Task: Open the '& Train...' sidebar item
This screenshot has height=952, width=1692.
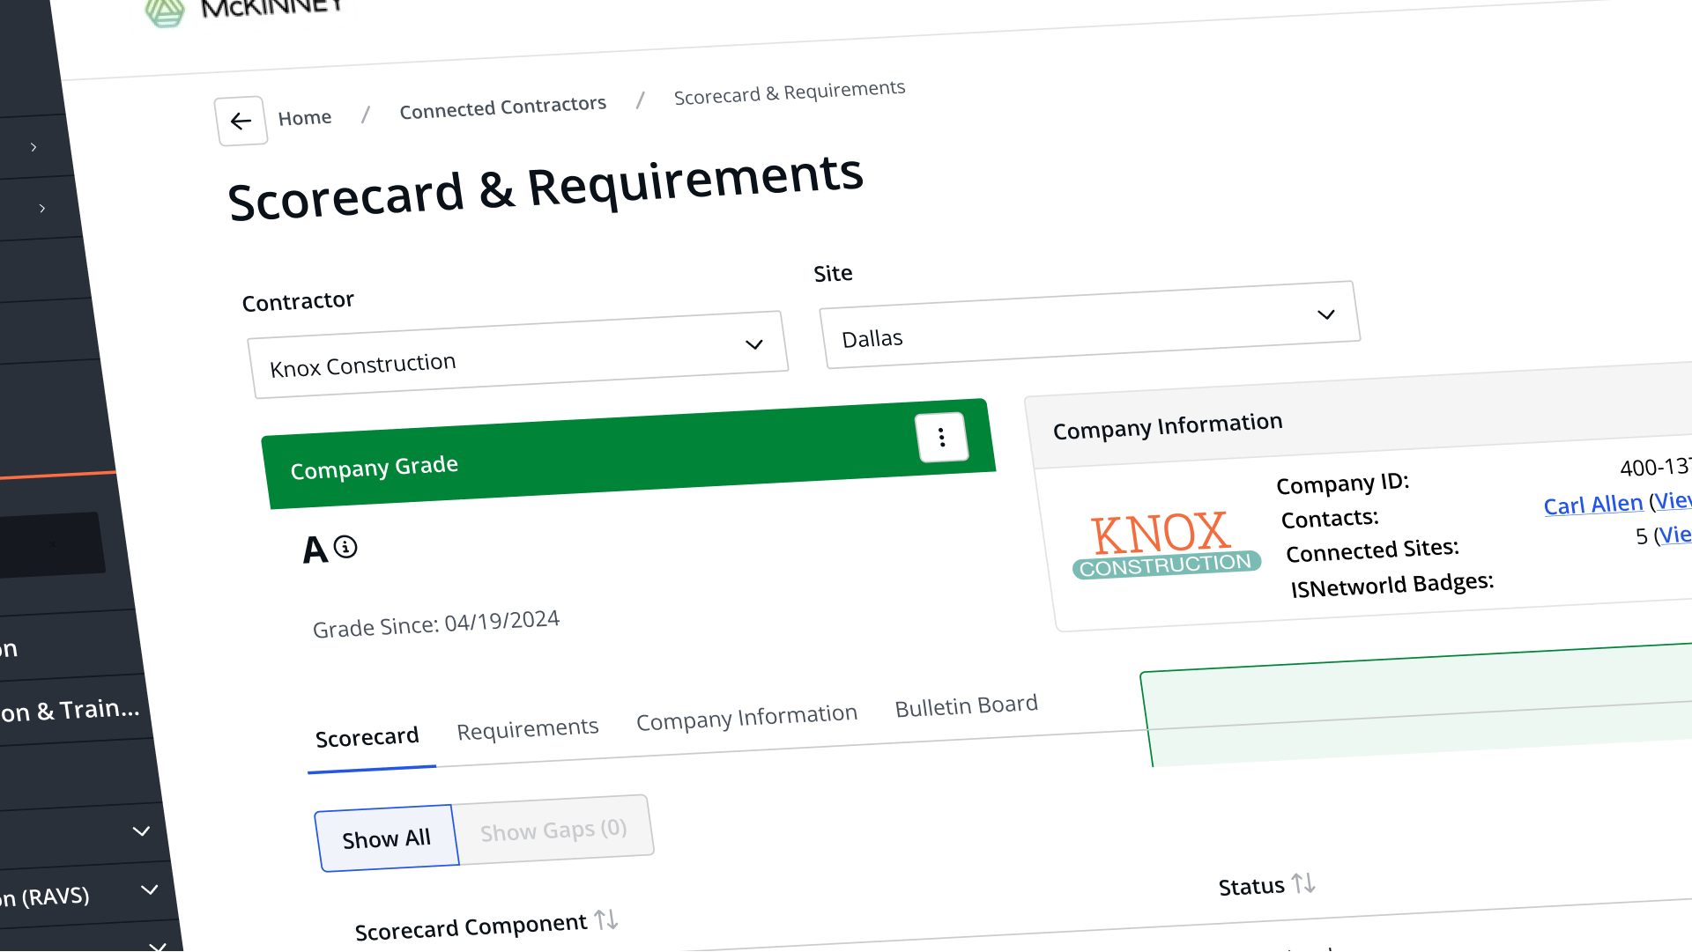Action: 69,711
